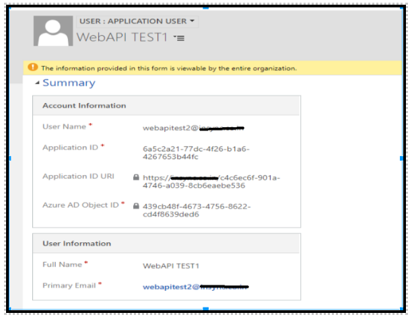
Task: Click the Azure AD Object ID label
Action: coord(81,205)
